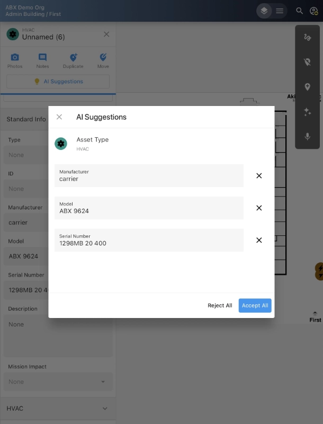Screen dimensions: 323x424
Task: Duplicate the Unnamed (6) asset
Action: click(x=73, y=60)
